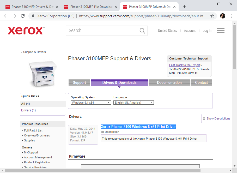Image resolution: width=237 pixels, height=173 pixels.
Task: Open the MySupport link
Action: tap(31, 152)
